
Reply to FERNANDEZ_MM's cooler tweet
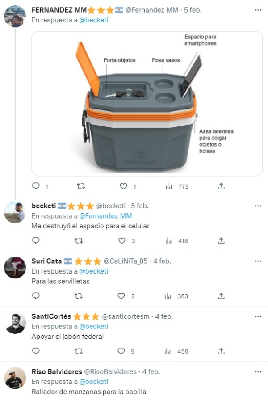tap(36, 186)
